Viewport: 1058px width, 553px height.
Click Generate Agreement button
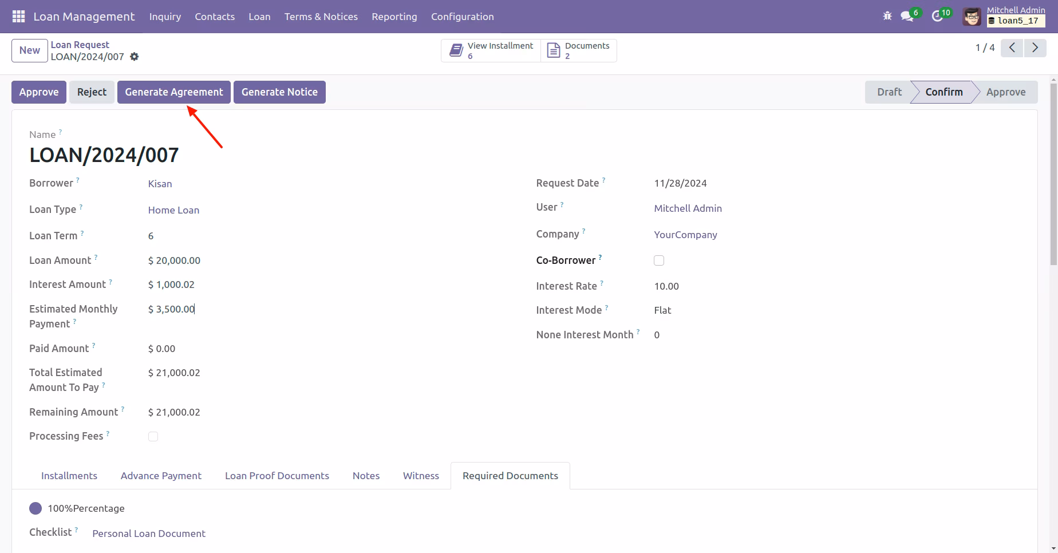174,92
